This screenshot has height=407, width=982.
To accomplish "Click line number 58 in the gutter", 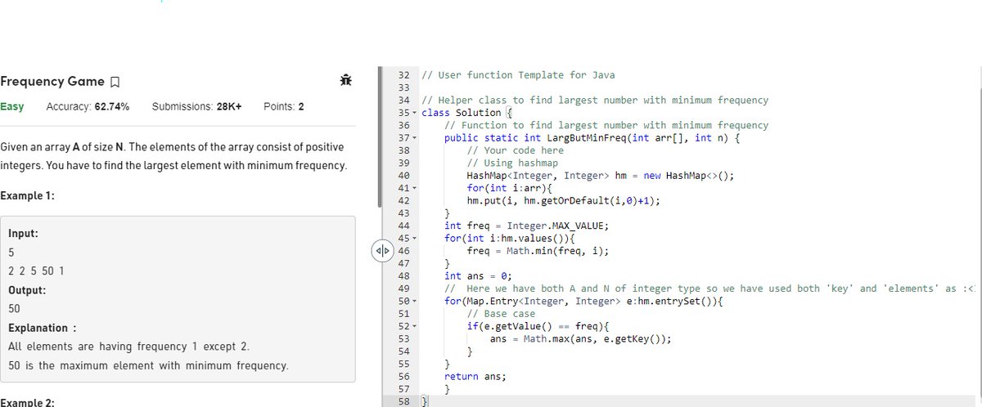I will 403,401.
